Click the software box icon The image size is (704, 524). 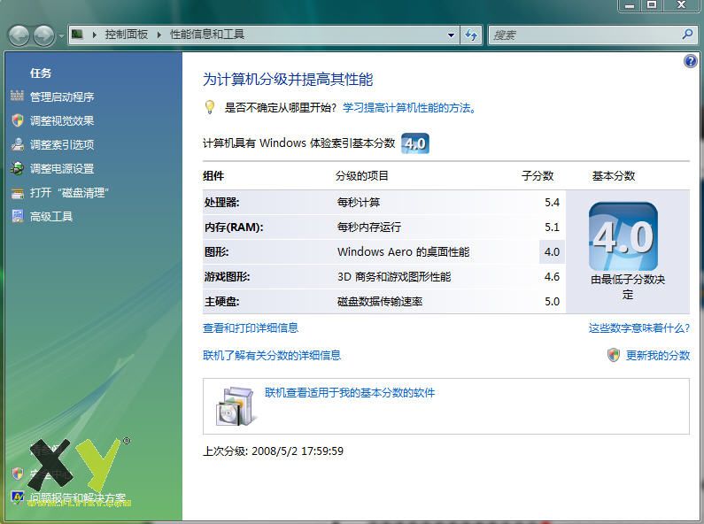236,406
